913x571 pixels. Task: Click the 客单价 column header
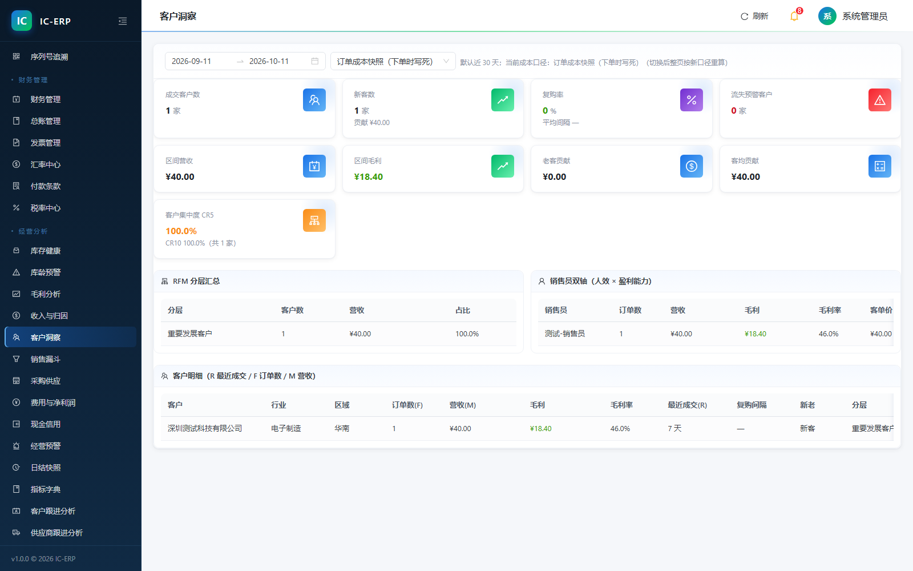point(881,311)
